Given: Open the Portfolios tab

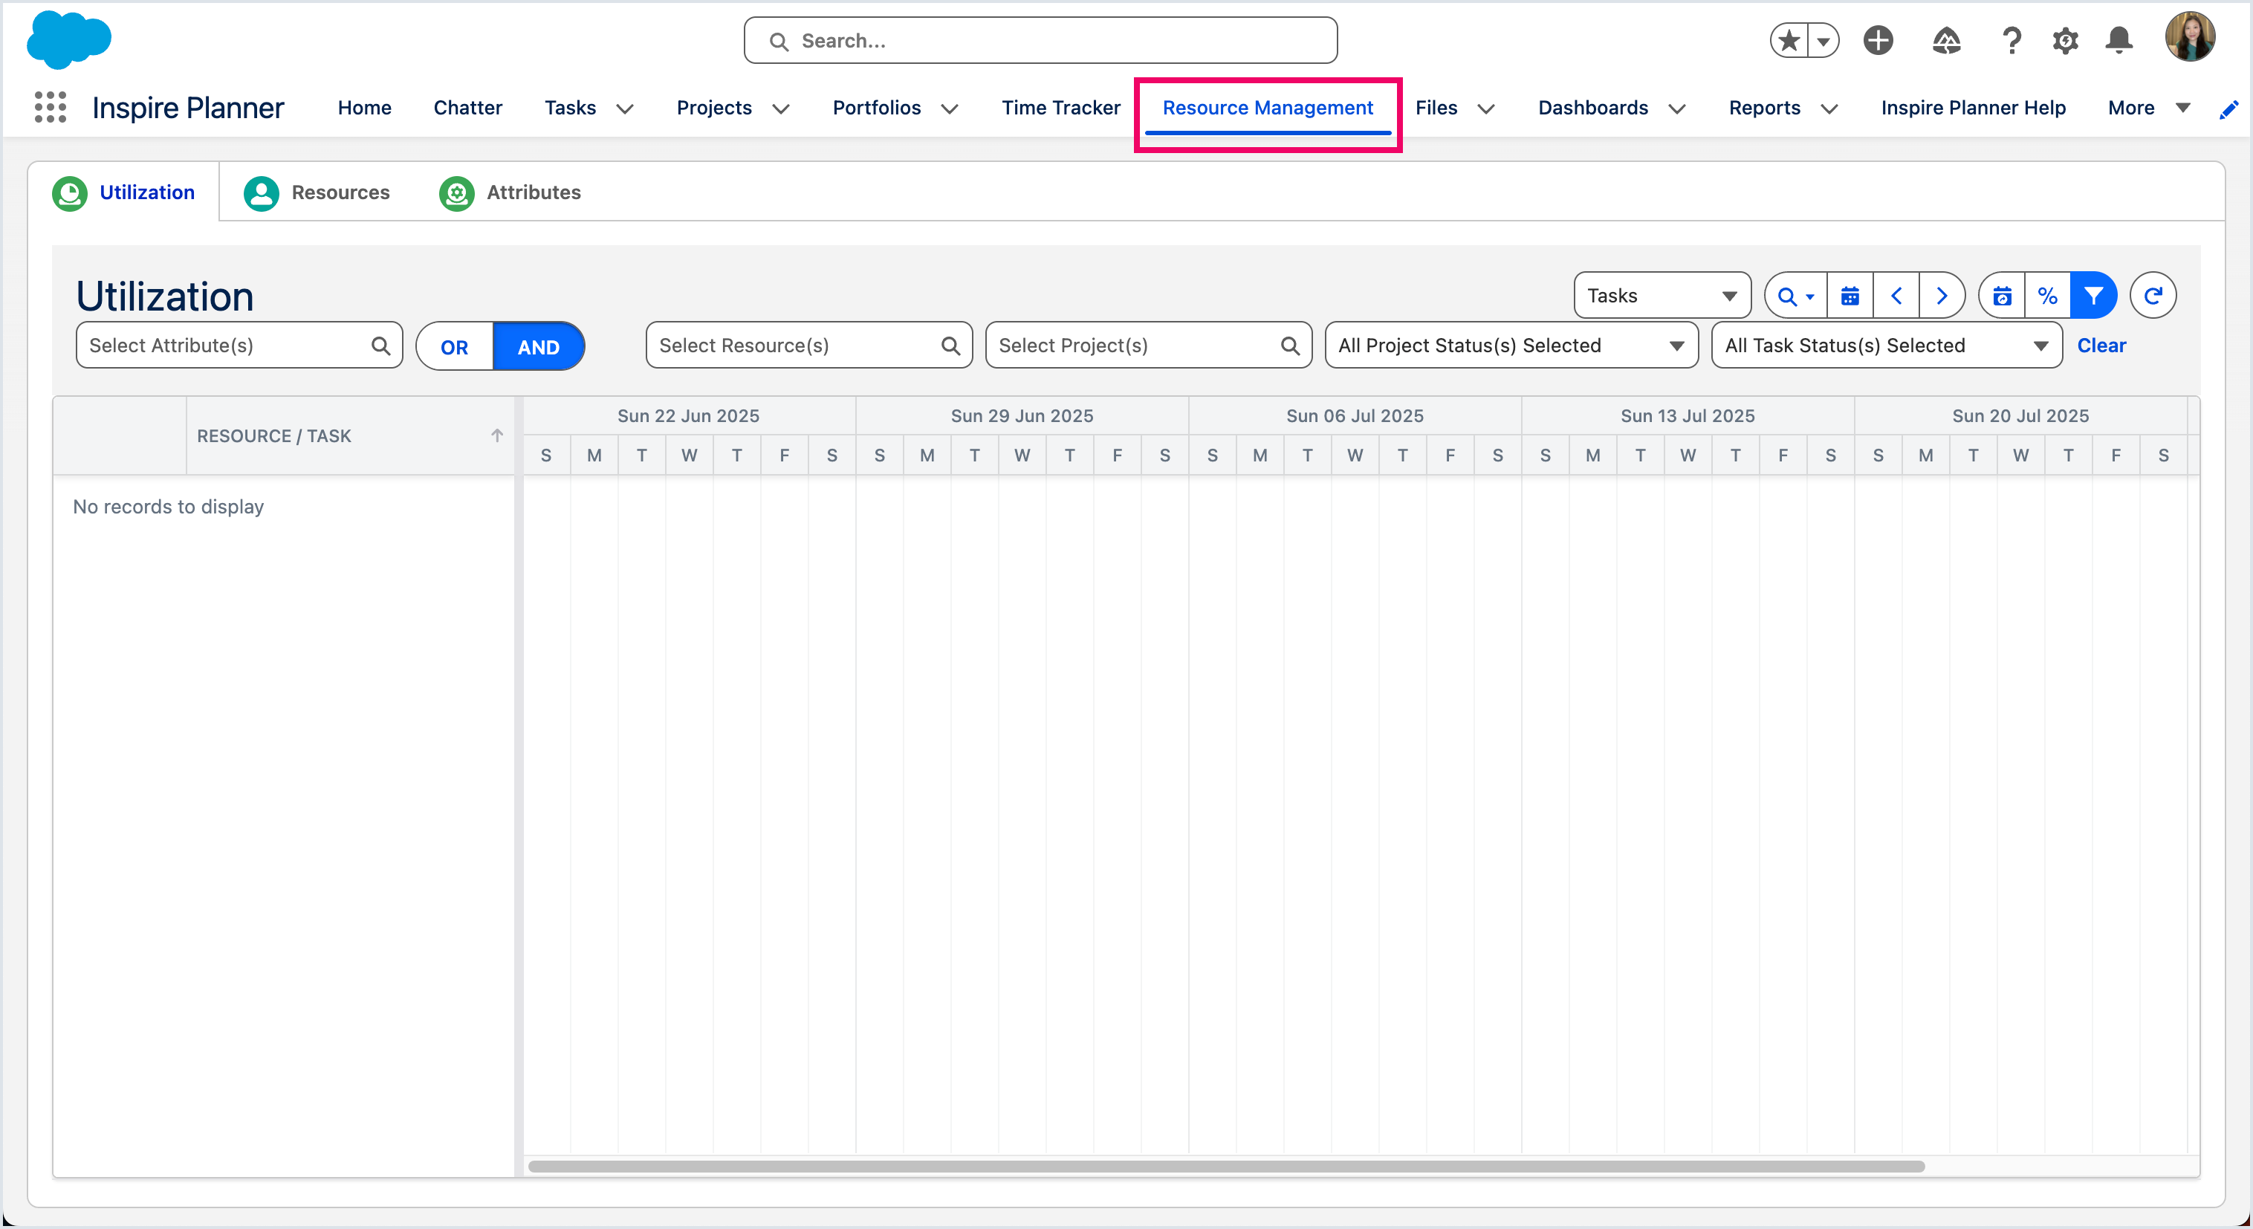Looking at the screenshot, I should click(x=876, y=108).
